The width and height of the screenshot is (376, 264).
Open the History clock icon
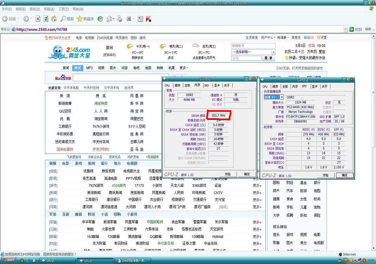(x=100, y=19)
